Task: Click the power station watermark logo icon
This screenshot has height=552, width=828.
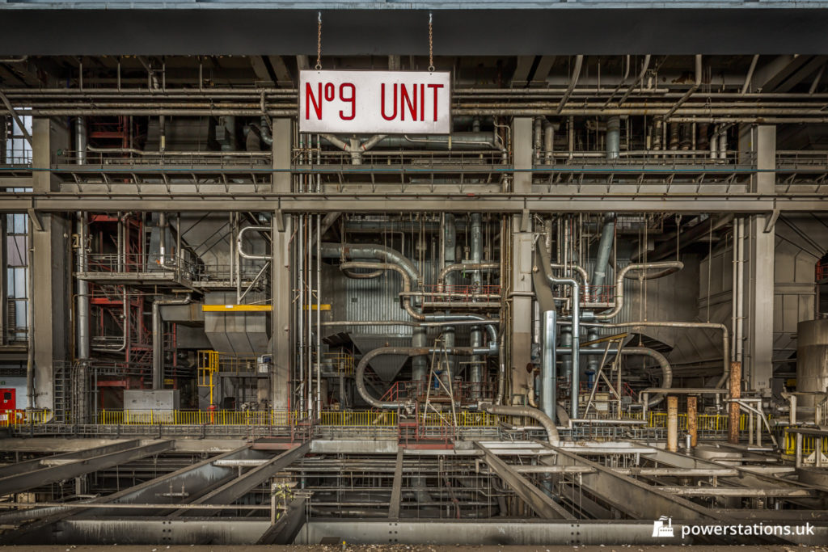Action: 662,528
